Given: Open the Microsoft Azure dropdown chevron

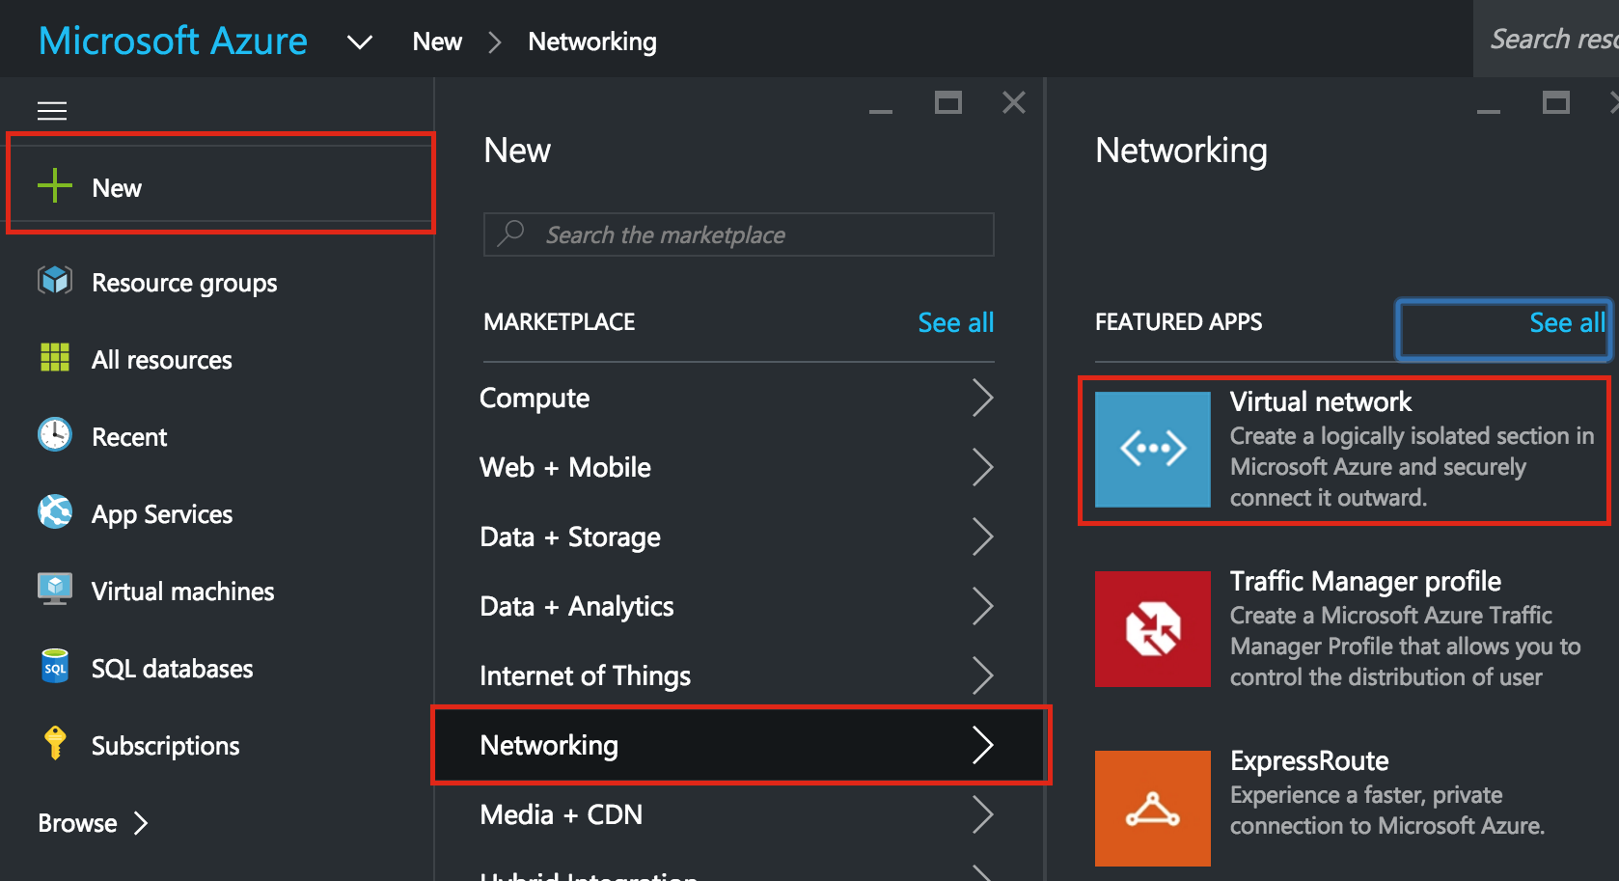Looking at the screenshot, I should coord(359,42).
